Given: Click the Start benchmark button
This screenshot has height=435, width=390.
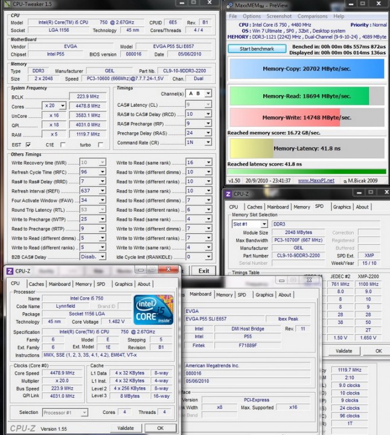Looking at the screenshot, I should (x=257, y=49).
